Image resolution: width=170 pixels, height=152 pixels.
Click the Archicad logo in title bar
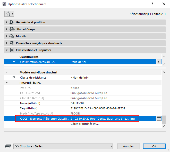[4, 4]
